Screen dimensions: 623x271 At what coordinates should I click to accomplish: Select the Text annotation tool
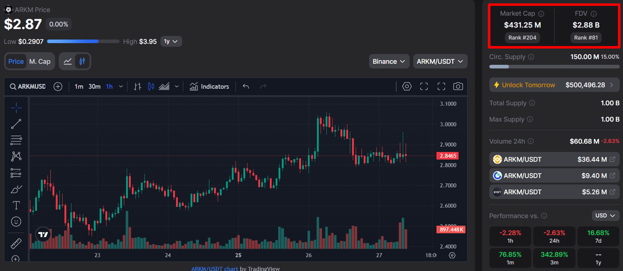[x=16, y=205]
